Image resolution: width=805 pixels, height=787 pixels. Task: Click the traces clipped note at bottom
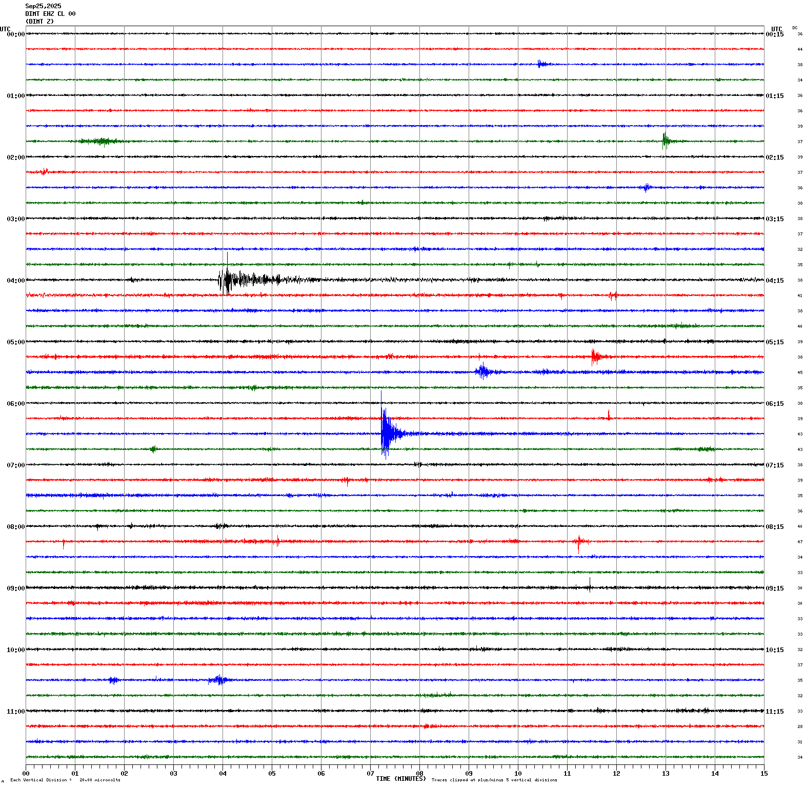point(494,780)
